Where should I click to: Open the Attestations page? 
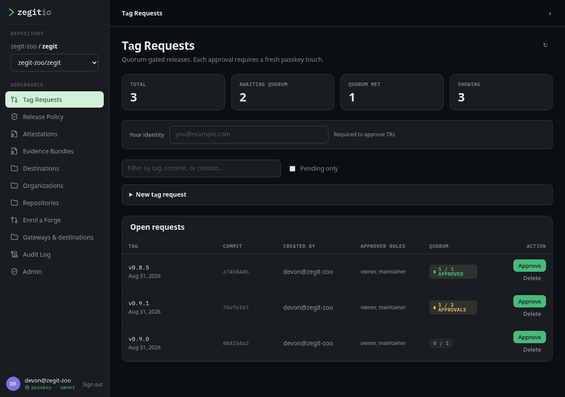54,134
